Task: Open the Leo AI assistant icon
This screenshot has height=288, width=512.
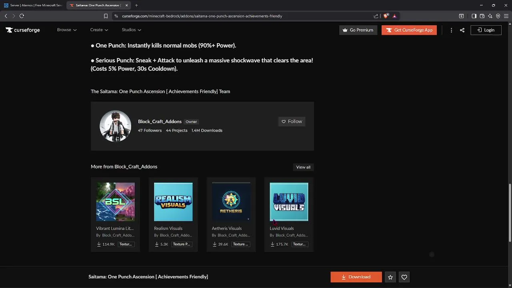Action: point(490,16)
